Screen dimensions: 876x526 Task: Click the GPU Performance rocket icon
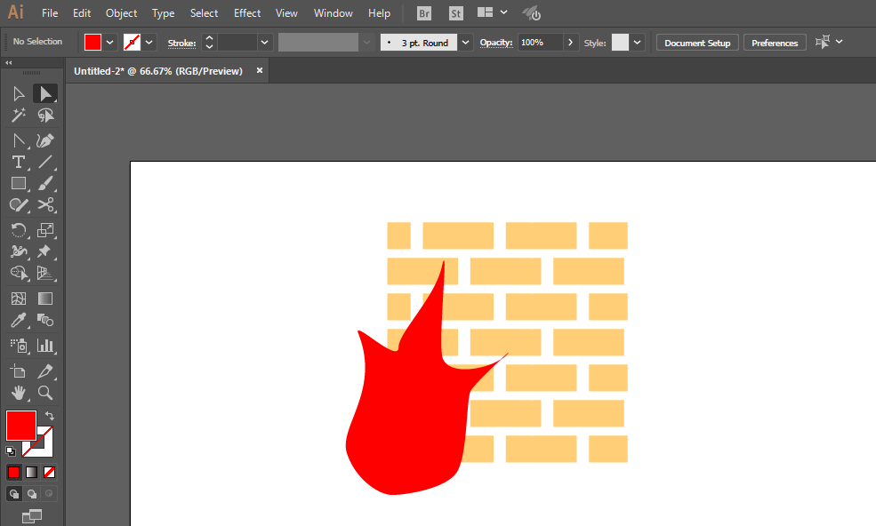click(531, 13)
